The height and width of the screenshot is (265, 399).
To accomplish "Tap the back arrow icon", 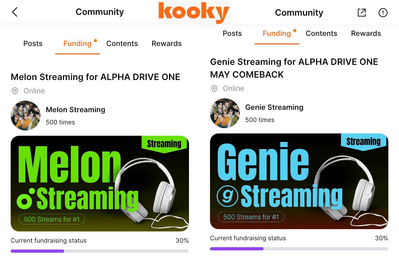I will pyautogui.click(x=15, y=12).
